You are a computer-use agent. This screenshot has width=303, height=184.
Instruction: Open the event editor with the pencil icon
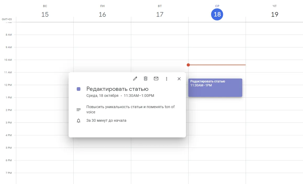tap(135, 79)
